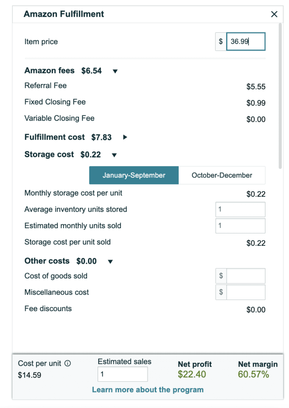This screenshot has width=289, height=408.
Task: Click the dollar sign beside Item price
Action: (221, 41)
